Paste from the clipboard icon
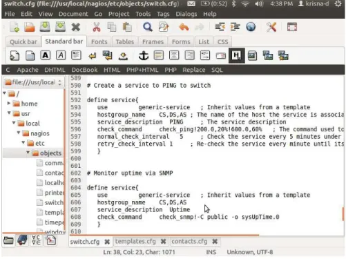This screenshot has height=259, width=346. [x=127, y=27]
